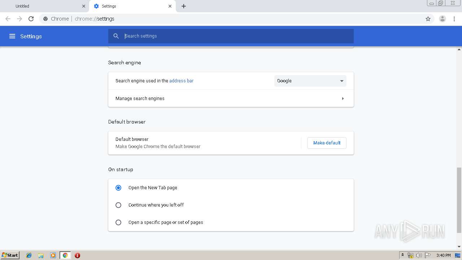This screenshot has width=462, height=260.
Task: Click the chrome://settings address bar
Action: [231, 19]
